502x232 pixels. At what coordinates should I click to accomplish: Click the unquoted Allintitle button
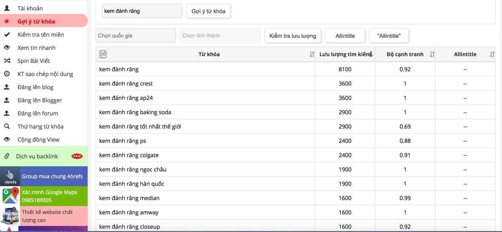[x=345, y=36]
